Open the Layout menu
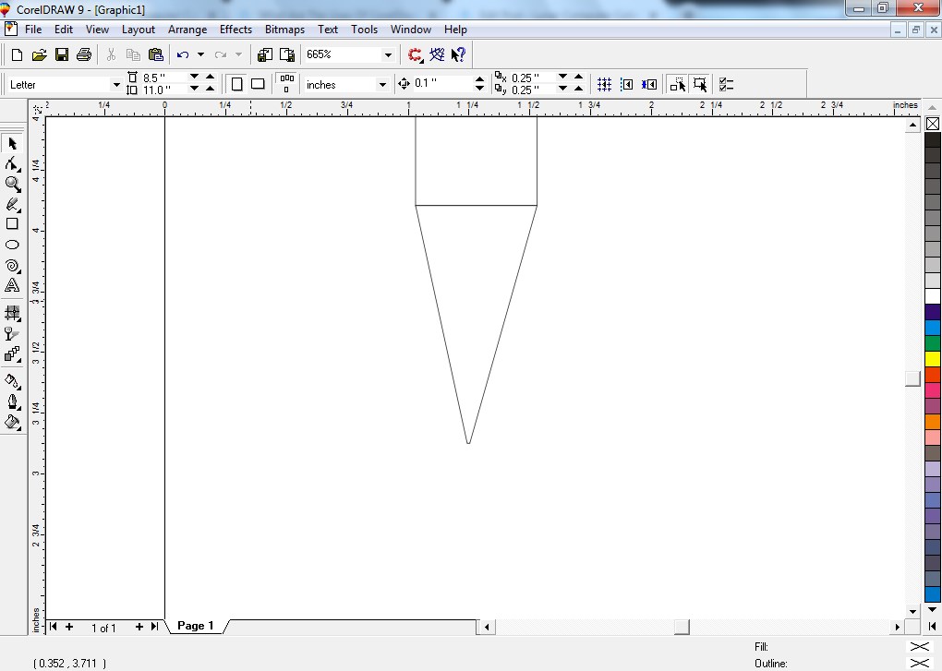Screen dimensions: 942x671 click(x=139, y=30)
